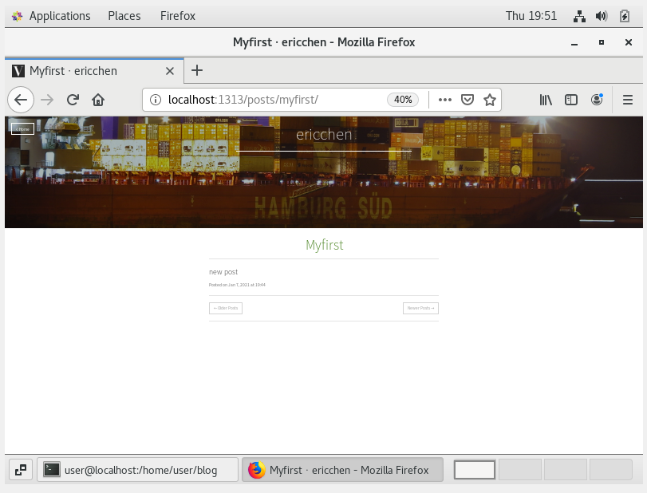Screen dimensions: 647x493
Task: Save page to Pocket icon
Action: tap(468, 100)
